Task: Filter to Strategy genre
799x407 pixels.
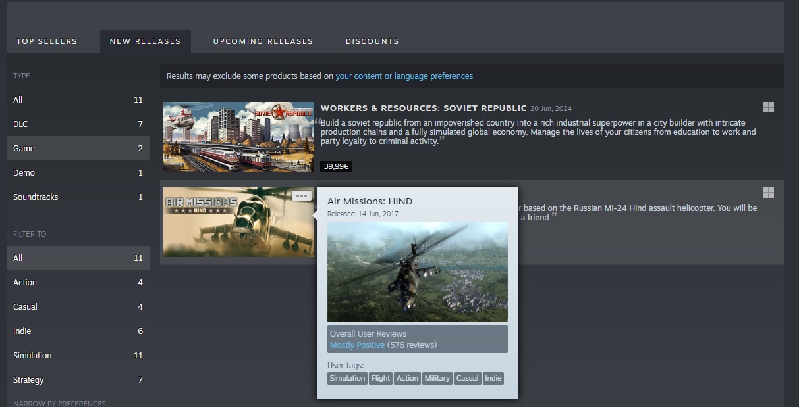Action: [x=78, y=380]
